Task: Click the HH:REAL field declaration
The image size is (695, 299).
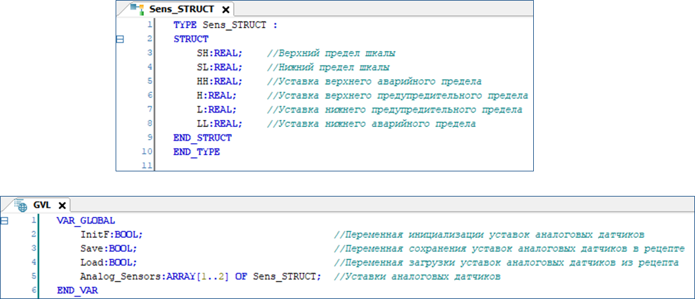Action: click(x=219, y=81)
